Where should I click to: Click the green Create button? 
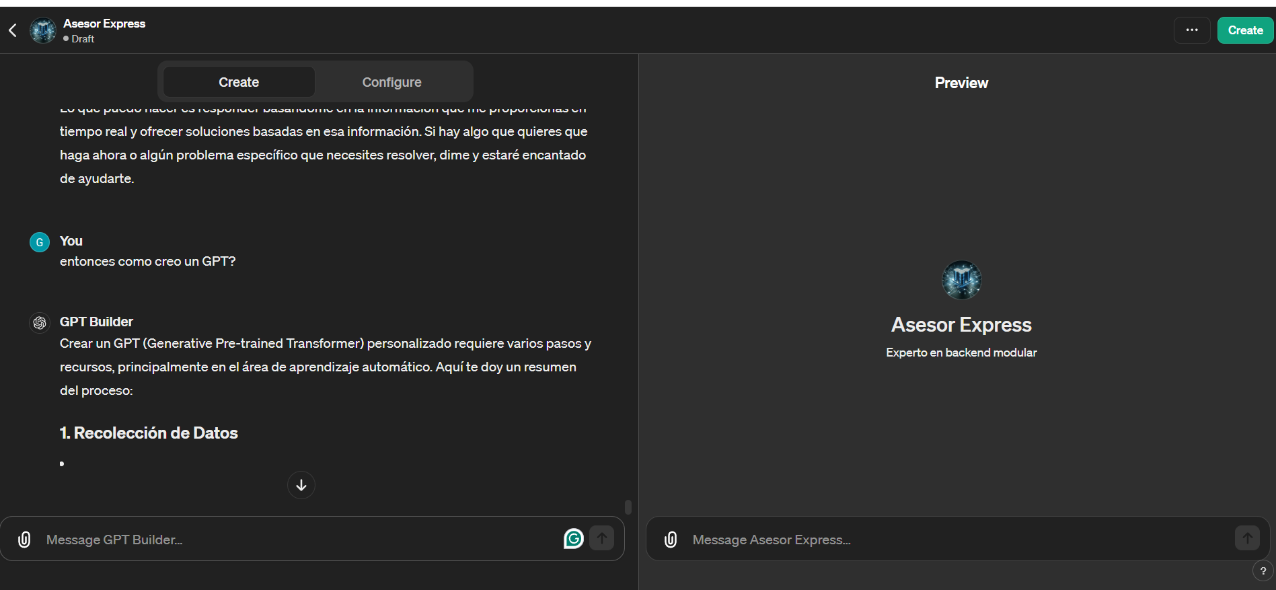[1245, 30]
